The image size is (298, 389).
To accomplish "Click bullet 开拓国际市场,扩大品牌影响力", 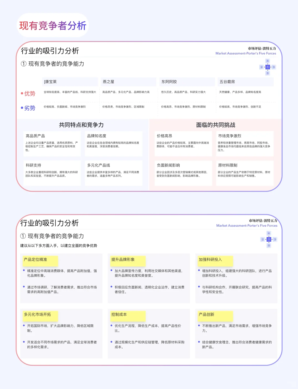I will 60,328.
